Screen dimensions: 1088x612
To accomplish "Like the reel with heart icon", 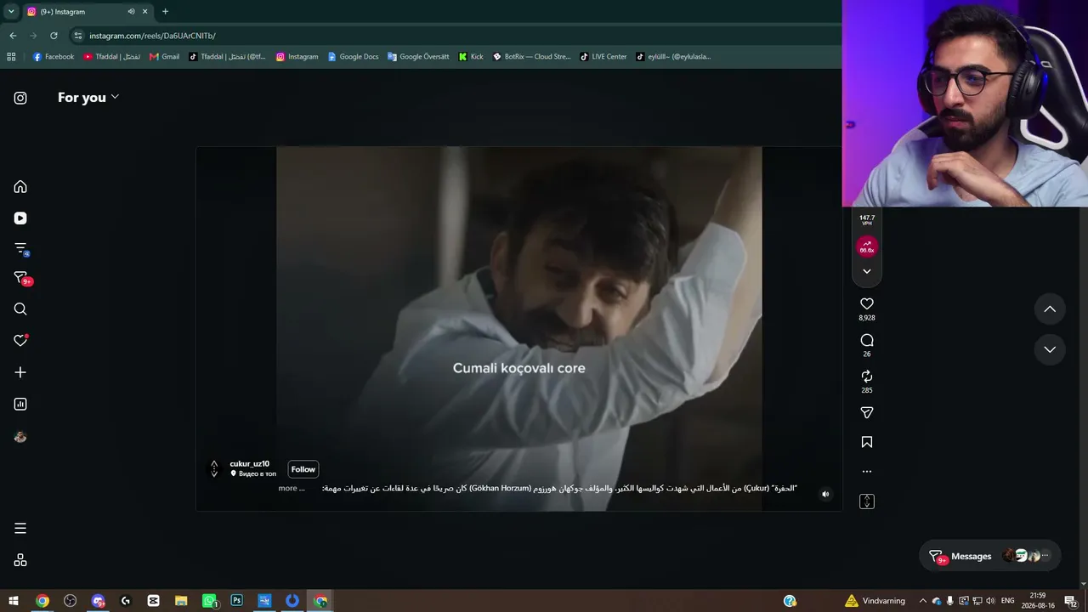I will point(867,303).
